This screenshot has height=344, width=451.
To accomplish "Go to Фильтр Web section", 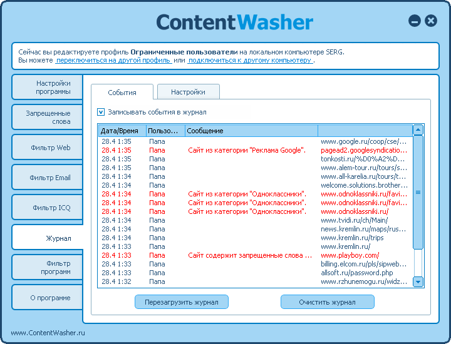I will pos(47,148).
